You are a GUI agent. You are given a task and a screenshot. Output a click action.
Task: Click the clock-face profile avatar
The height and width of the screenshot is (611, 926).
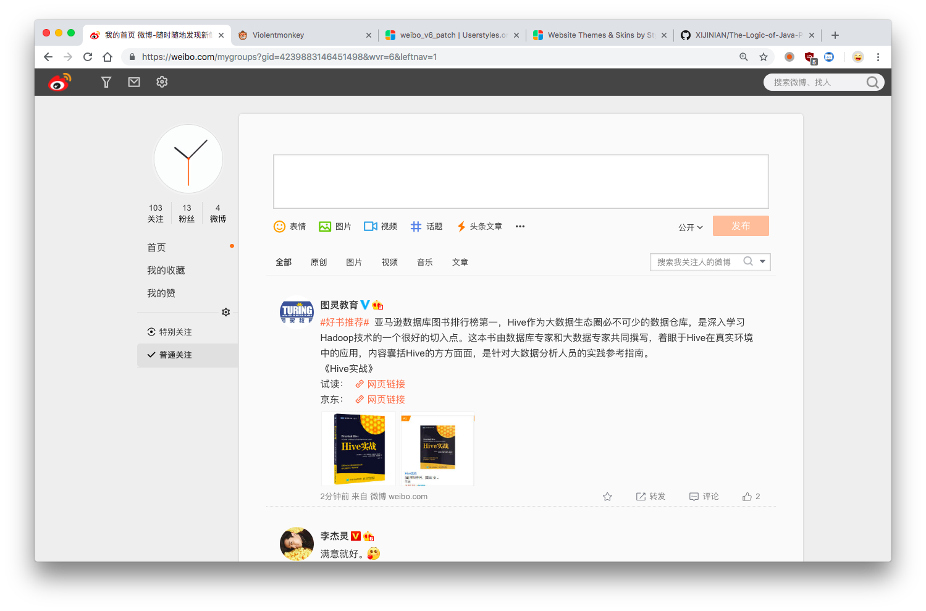tap(188, 159)
